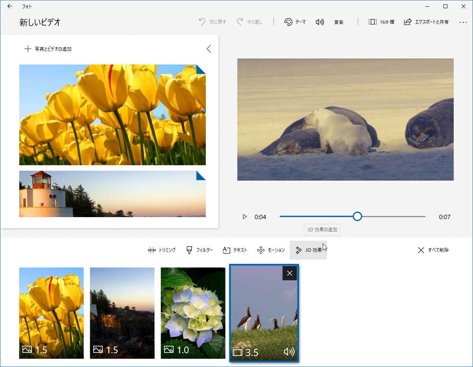Maximize the Photos window

(445, 6)
